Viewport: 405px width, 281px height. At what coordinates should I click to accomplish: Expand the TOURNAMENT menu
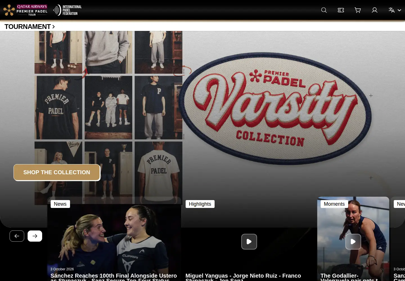click(x=30, y=27)
